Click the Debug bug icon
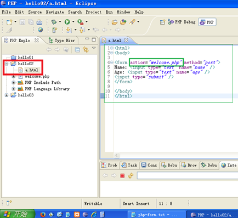Image resolution: width=238 pixels, height=218 pixels. pyautogui.click(x=54, y=22)
